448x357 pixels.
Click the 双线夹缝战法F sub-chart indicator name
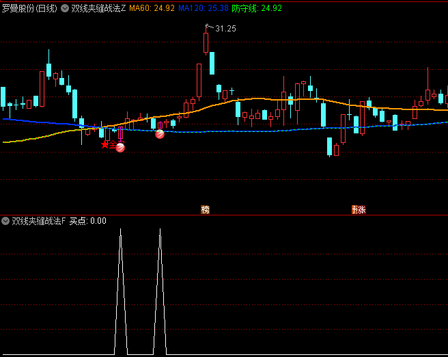[x=38, y=221]
